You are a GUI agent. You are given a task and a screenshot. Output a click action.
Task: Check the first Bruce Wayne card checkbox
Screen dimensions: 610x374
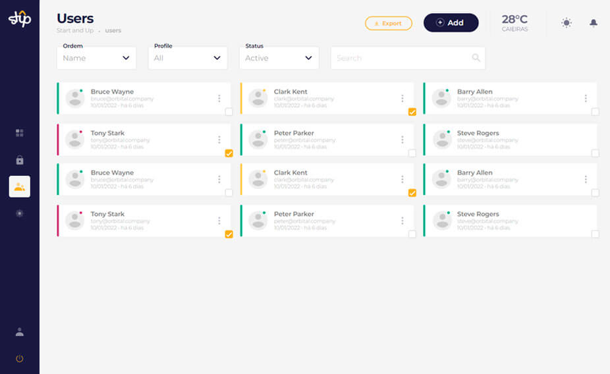(229, 112)
